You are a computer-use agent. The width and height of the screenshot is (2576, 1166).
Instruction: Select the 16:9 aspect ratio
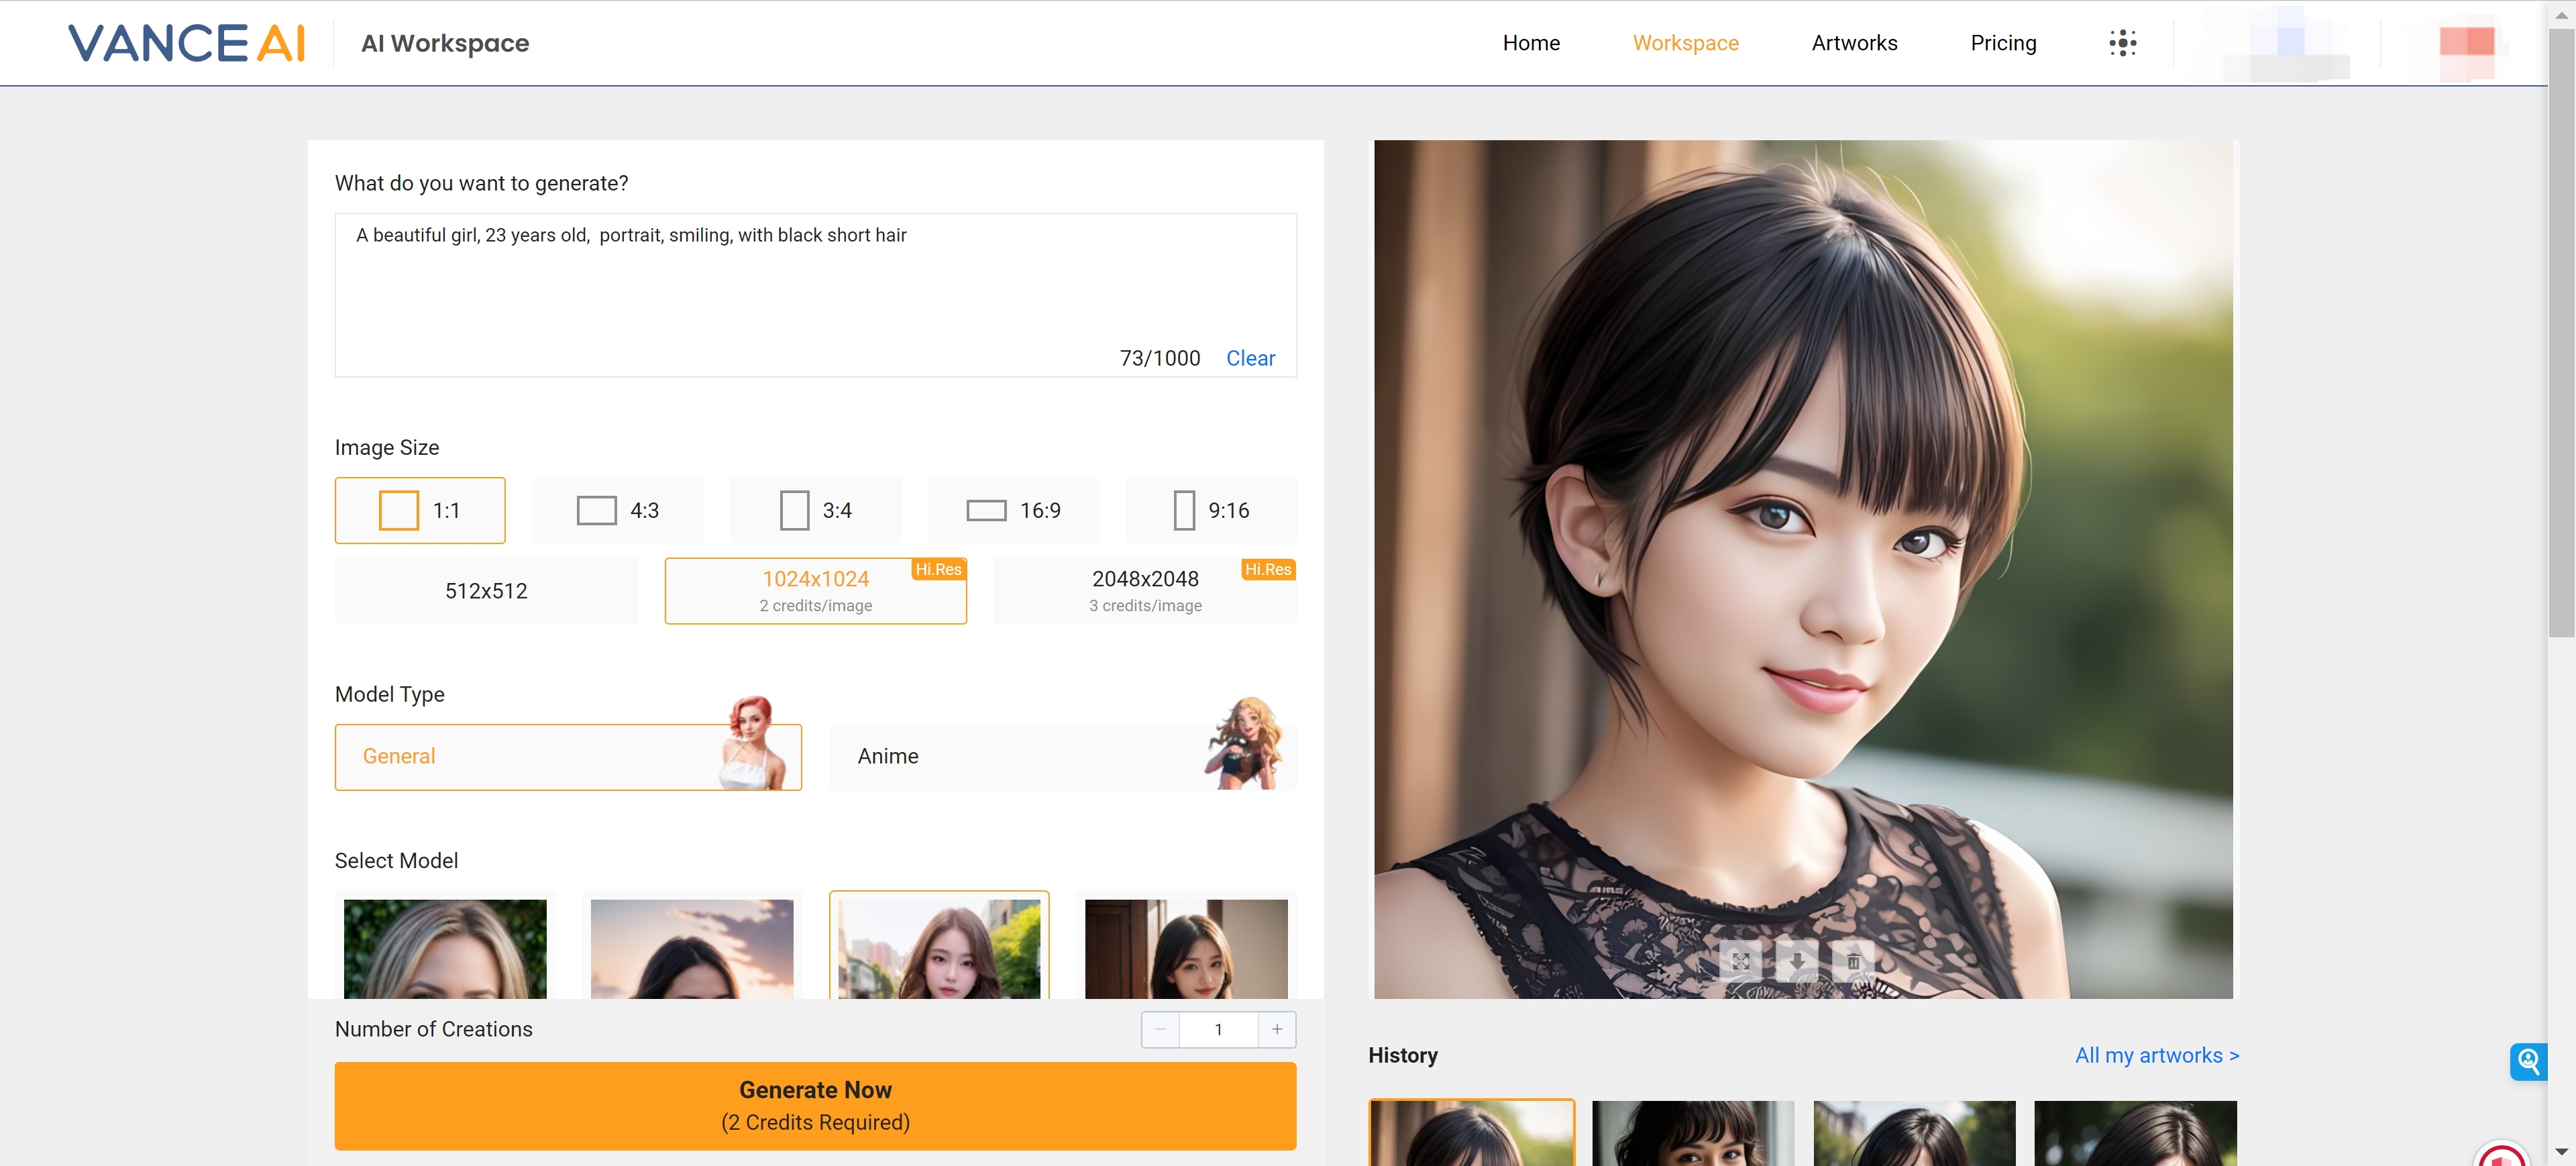click(1013, 510)
